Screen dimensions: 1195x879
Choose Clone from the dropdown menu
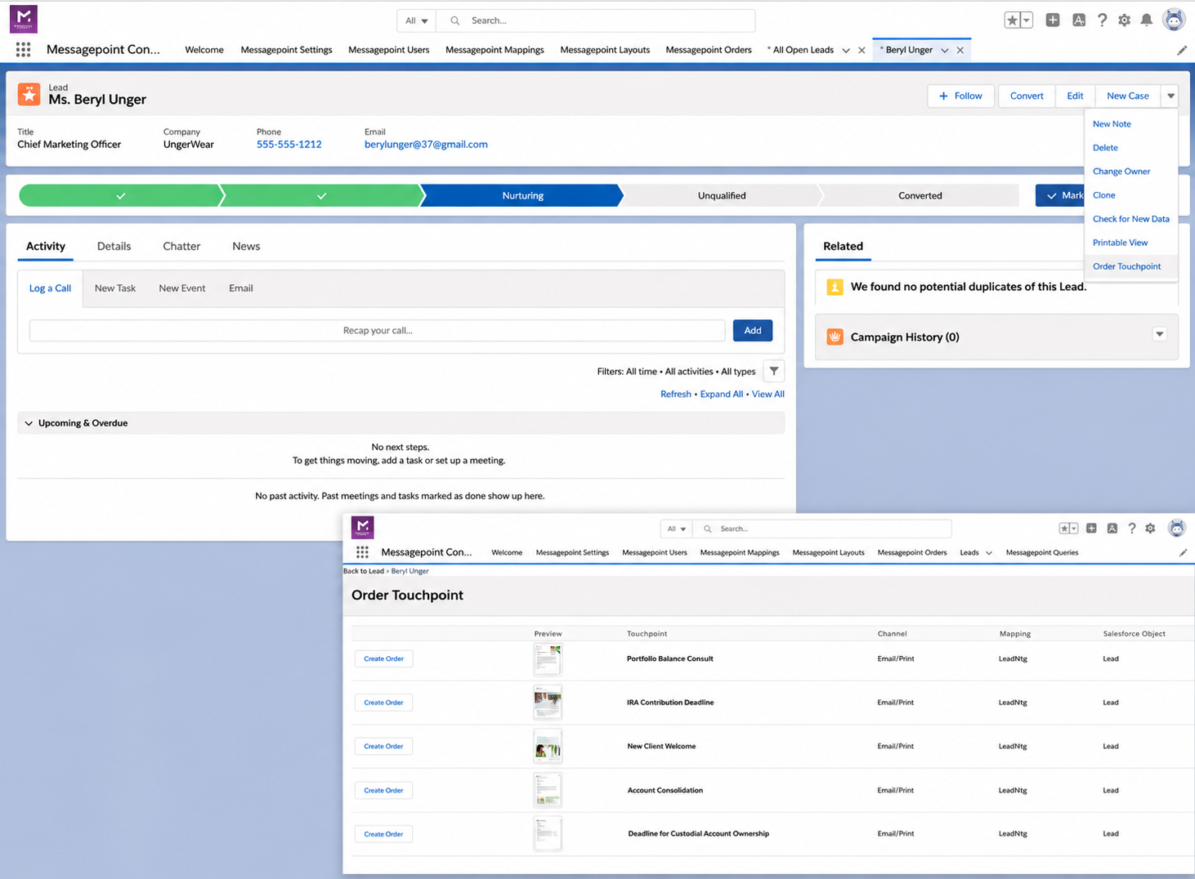(x=1103, y=195)
